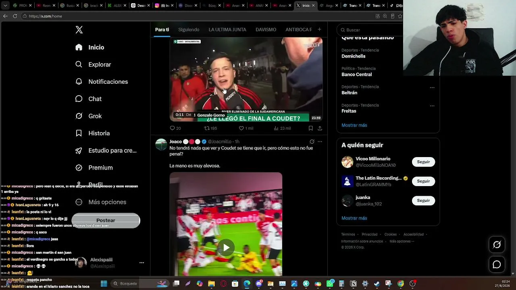Select LA ULTIMA JUNTA tab
516x290 pixels.
227,29
